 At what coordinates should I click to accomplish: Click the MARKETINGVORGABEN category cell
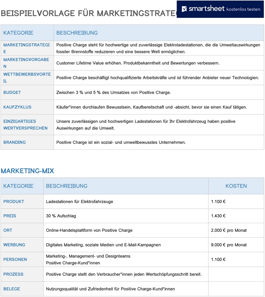pyautogui.click(x=27, y=63)
